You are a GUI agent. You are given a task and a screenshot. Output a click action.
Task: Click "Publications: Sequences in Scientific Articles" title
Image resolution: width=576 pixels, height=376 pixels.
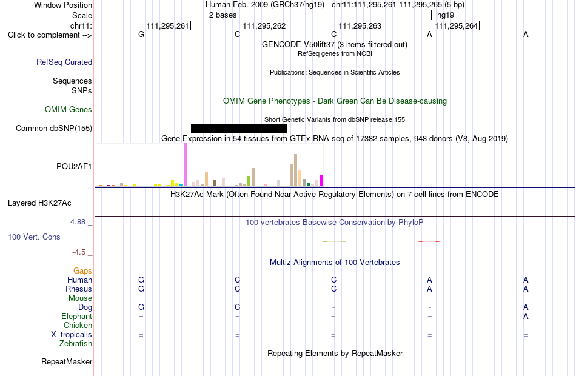point(335,72)
